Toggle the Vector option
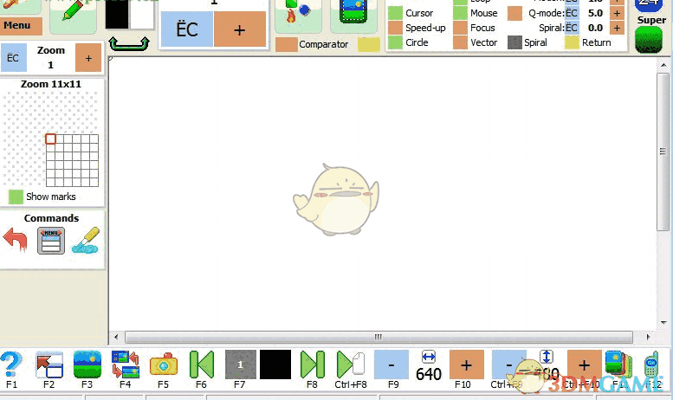The width and height of the screenshot is (673, 400). tap(460, 42)
